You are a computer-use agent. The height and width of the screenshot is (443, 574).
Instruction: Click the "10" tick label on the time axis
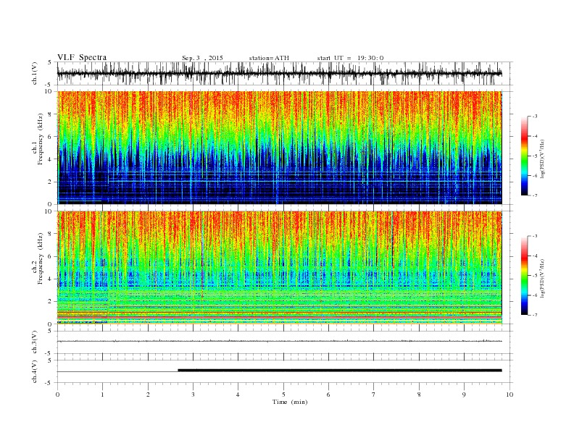(x=509, y=395)
